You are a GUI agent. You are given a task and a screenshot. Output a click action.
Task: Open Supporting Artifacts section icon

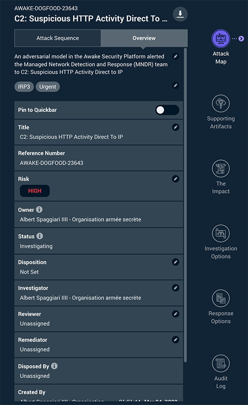pos(221,103)
